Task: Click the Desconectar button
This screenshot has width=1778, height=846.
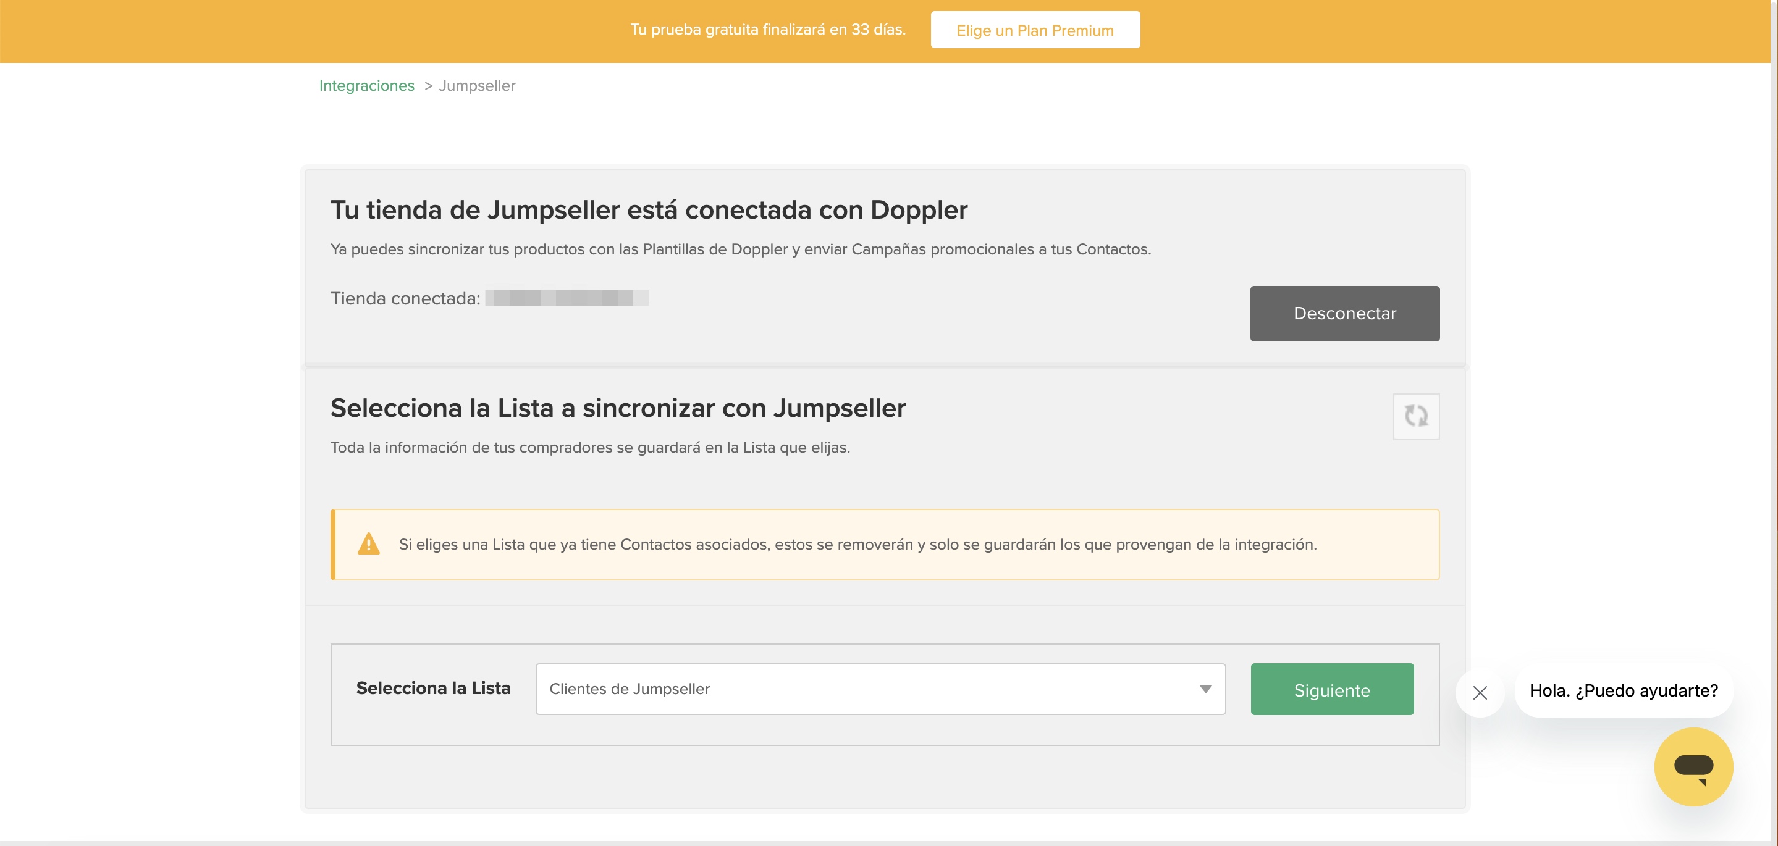Action: pyautogui.click(x=1344, y=313)
